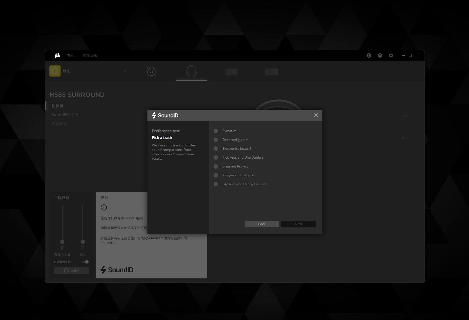This screenshot has height=320, width=469.
Task: Click the info circle icon in 信息 panel
Action: (104, 207)
